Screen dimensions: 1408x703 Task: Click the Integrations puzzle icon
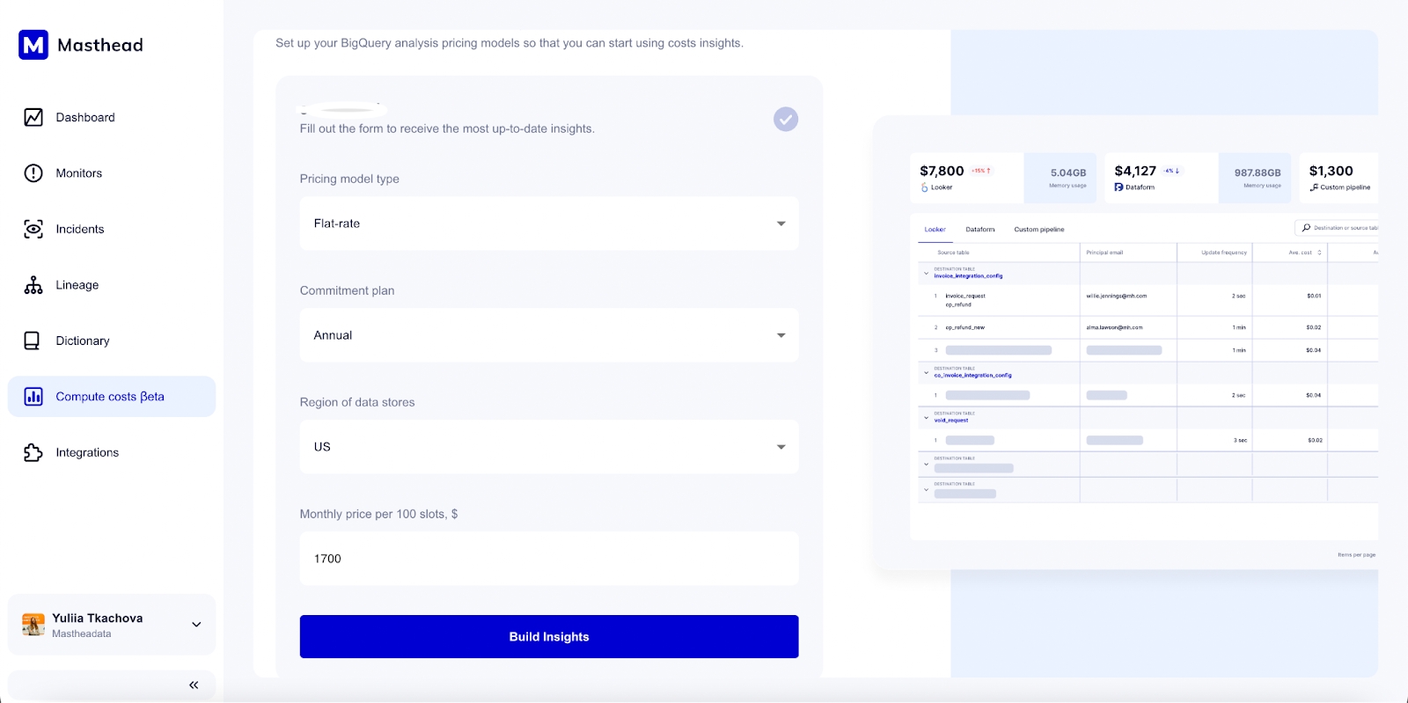(33, 452)
